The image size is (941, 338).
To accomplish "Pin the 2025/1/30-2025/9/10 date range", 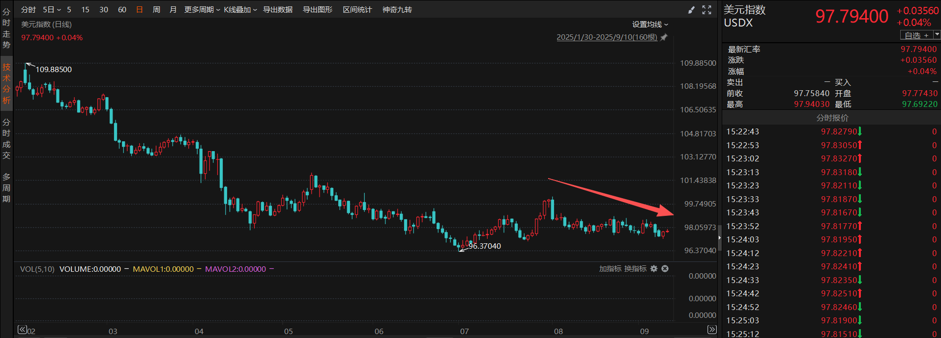I will 664,37.
